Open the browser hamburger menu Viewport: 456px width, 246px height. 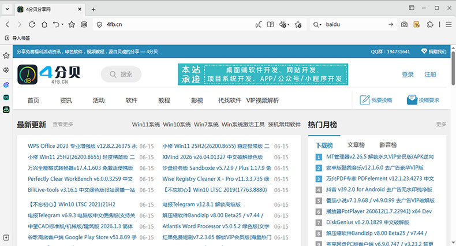pyautogui.click(x=449, y=25)
